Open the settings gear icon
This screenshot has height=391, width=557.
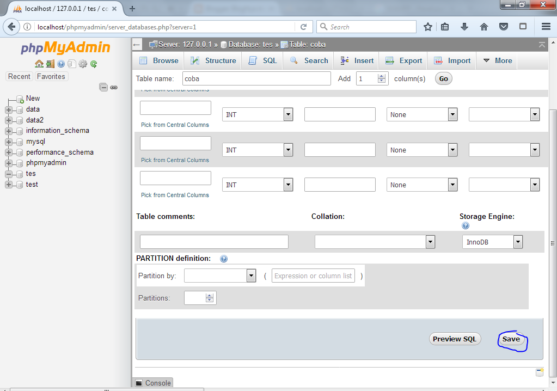[x=82, y=64]
